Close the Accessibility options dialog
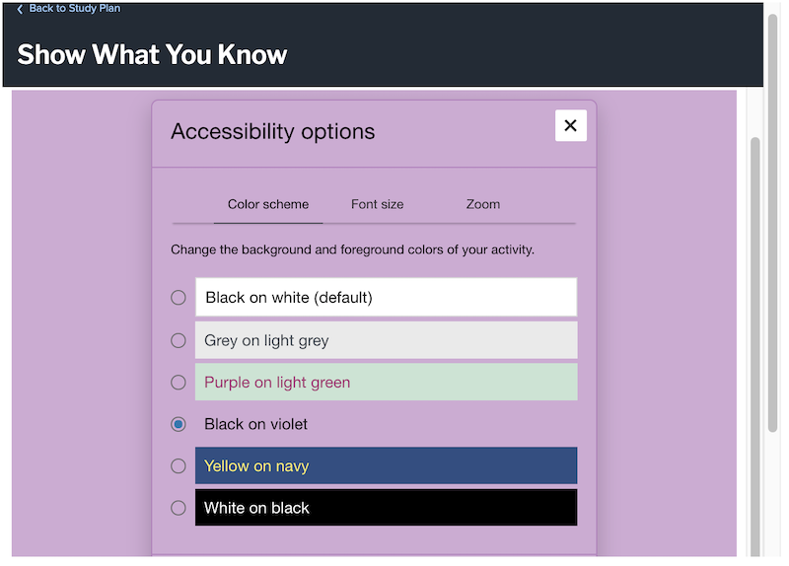The width and height of the screenshot is (789, 566). point(571,125)
